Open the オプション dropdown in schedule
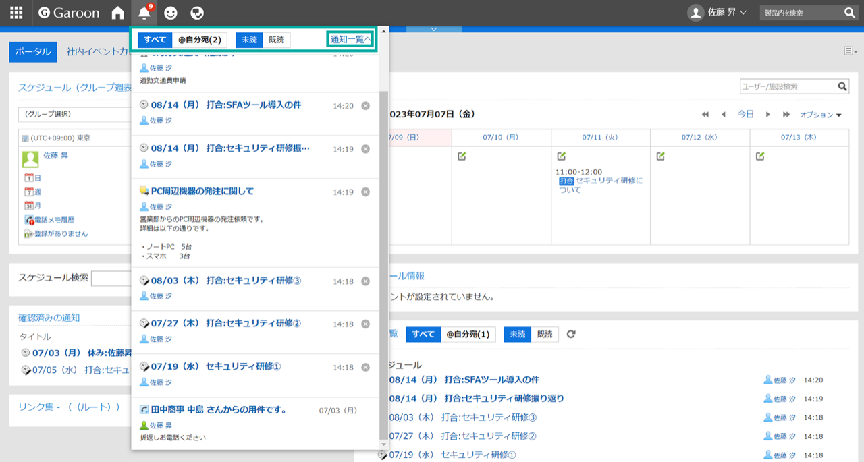Screen dimensions: 864x462 (x=821, y=115)
